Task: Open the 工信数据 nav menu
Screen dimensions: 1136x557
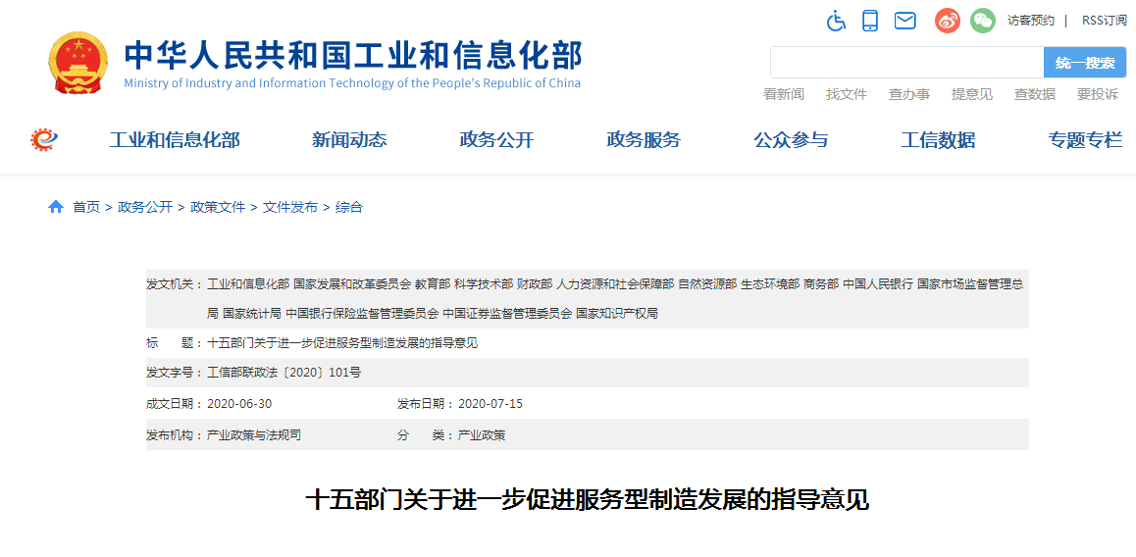Action: [x=938, y=140]
